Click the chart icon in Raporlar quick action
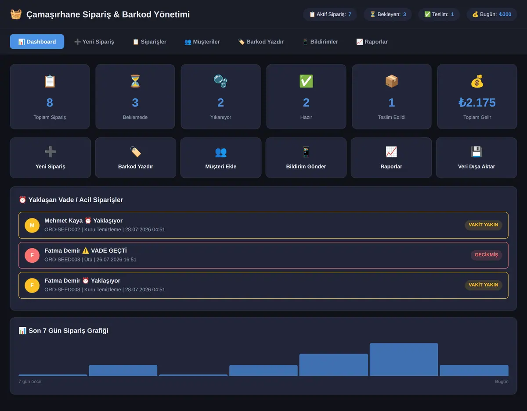Image resolution: width=527 pixels, height=411 pixels. point(391,152)
